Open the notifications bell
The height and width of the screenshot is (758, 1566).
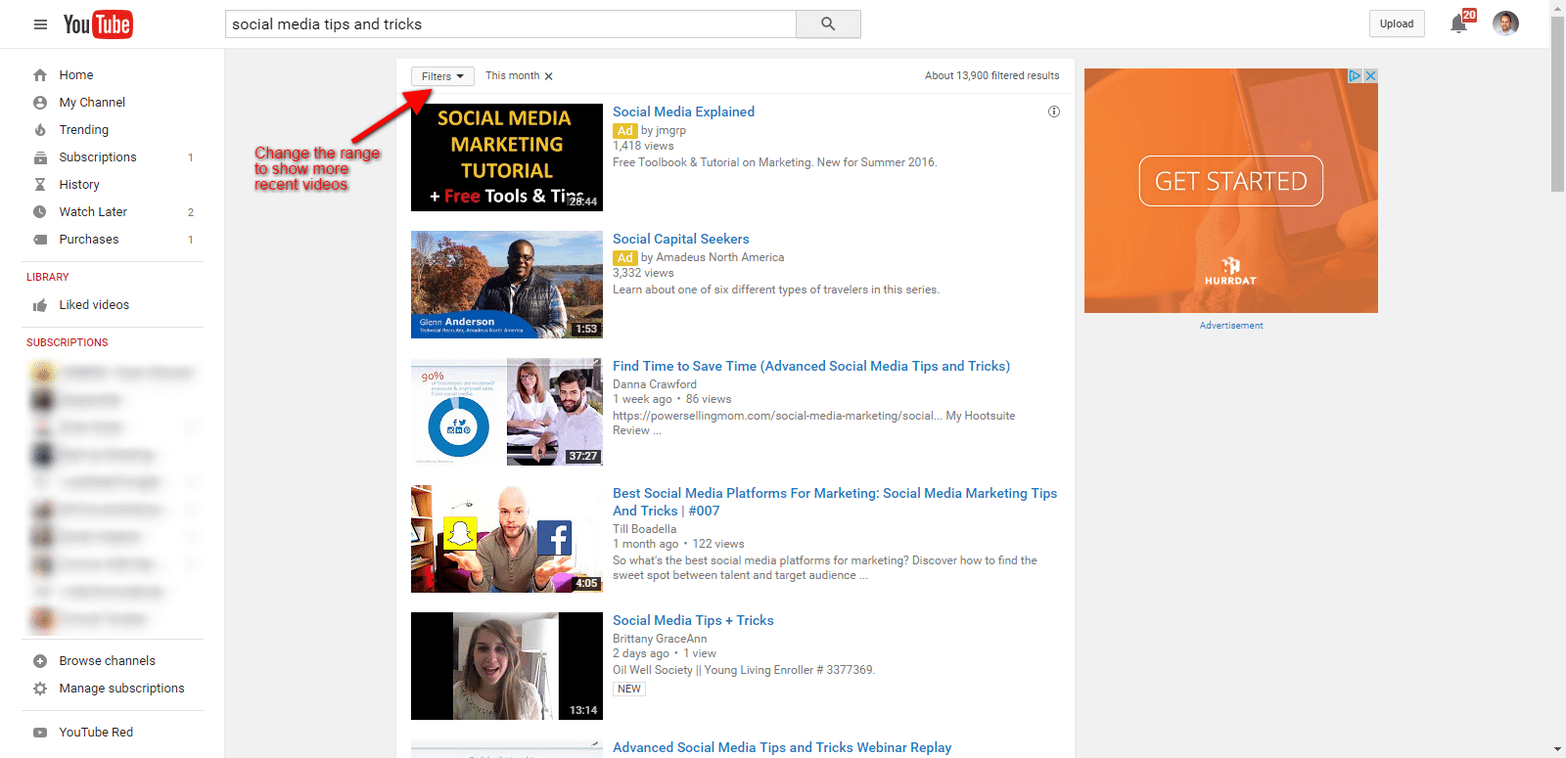1458,24
